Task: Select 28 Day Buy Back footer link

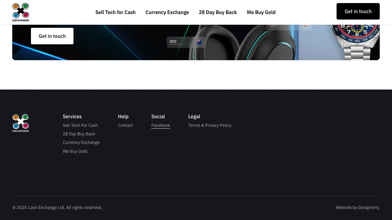Action: coord(79,134)
